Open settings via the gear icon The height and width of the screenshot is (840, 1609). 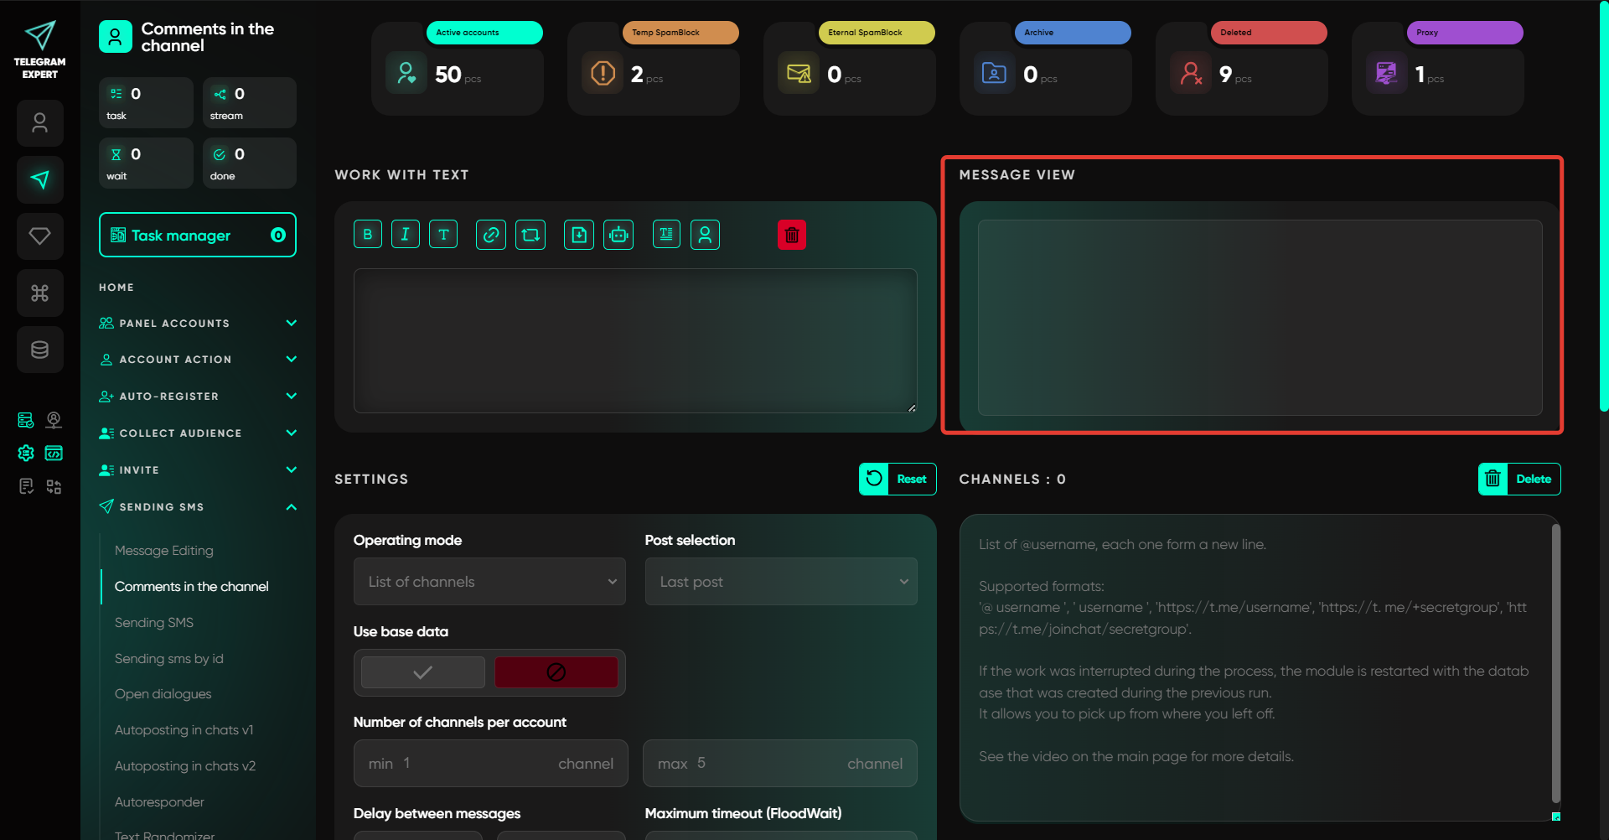(x=26, y=454)
